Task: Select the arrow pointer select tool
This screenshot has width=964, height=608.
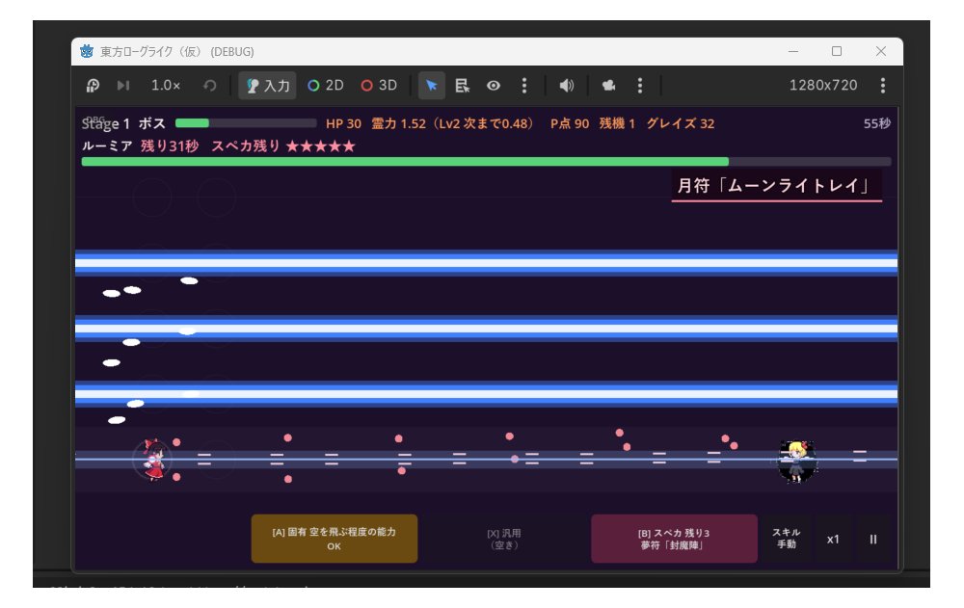Action: point(432,86)
